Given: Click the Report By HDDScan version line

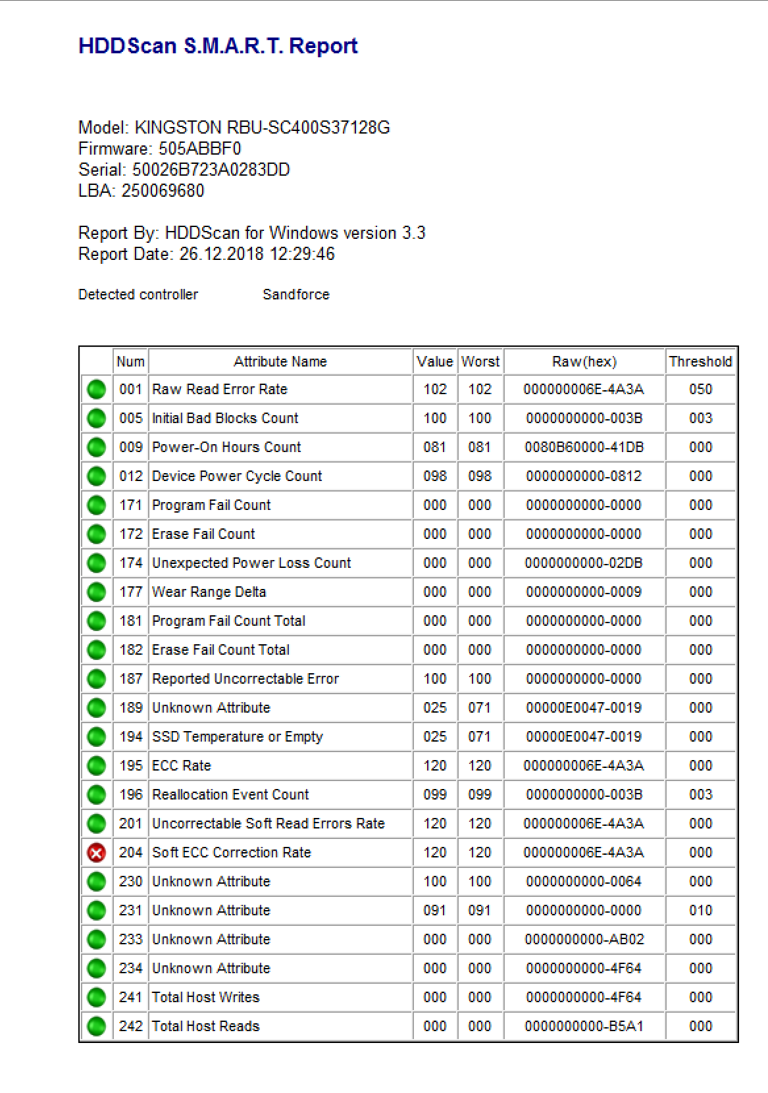Looking at the screenshot, I should [252, 233].
